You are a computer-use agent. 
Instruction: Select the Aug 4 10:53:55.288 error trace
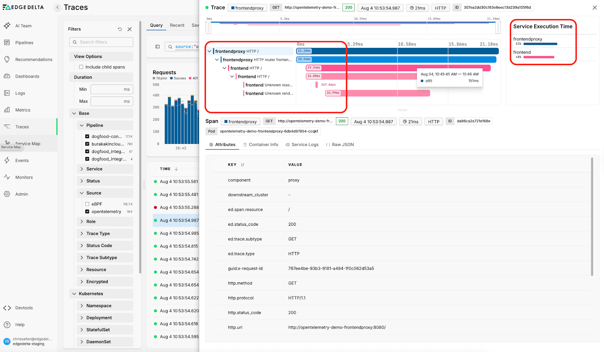(x=179, y=207)
